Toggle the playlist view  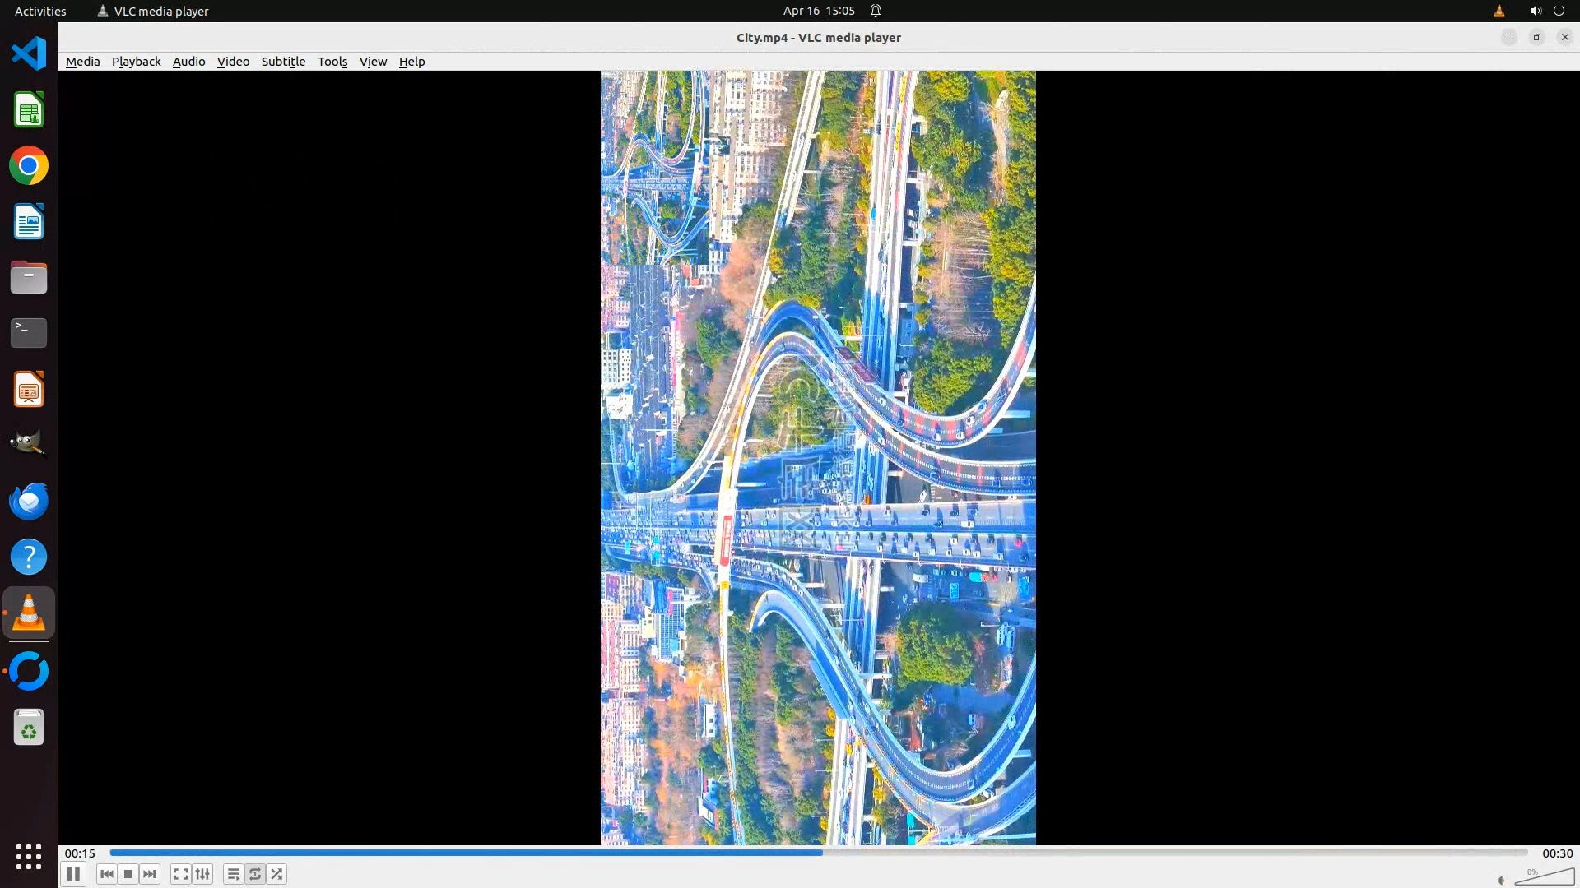click(233, 874)
